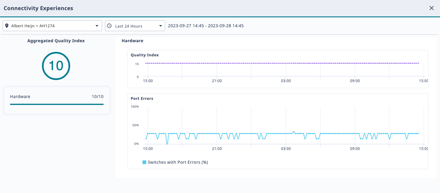
Task: Click the caret next to Last 24 Hours
Action: [x=160, y=26]
